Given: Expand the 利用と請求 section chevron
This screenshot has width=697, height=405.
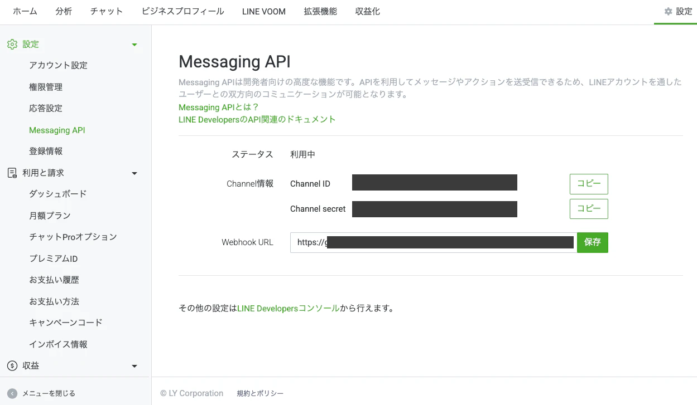Looking at the screenshot, I should pos(134,173).
